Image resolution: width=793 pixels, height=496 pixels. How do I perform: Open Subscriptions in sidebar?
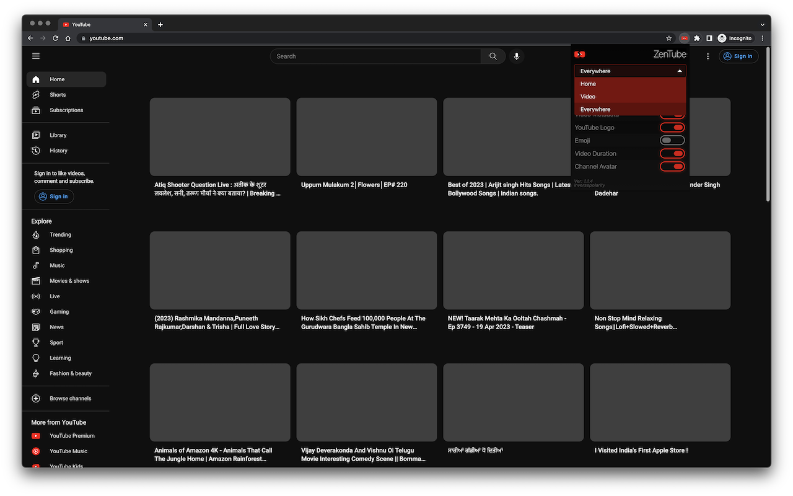[66, 110]
